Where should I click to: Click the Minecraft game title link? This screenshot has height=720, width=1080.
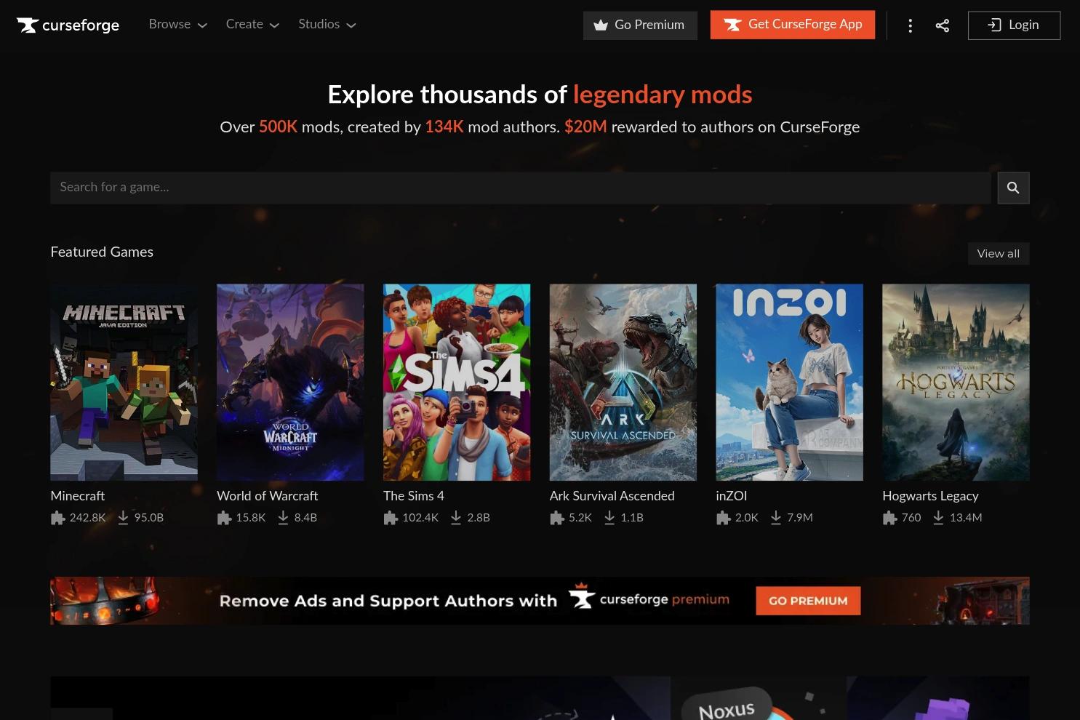78,496
